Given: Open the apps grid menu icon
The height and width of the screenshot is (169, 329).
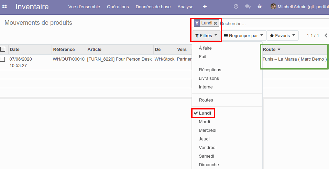Looking at the screenshot, I should click(4, 7).
